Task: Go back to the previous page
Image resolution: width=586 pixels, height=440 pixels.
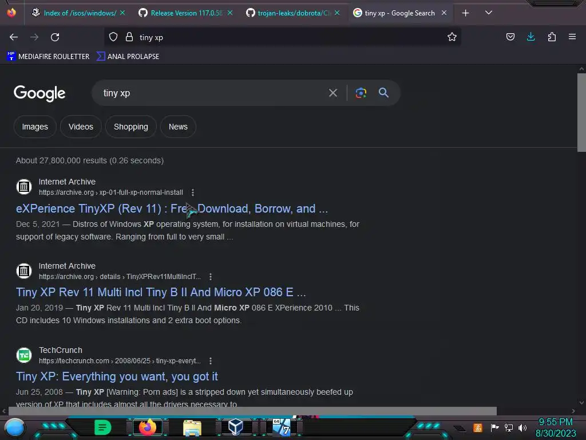Action: 14,37
